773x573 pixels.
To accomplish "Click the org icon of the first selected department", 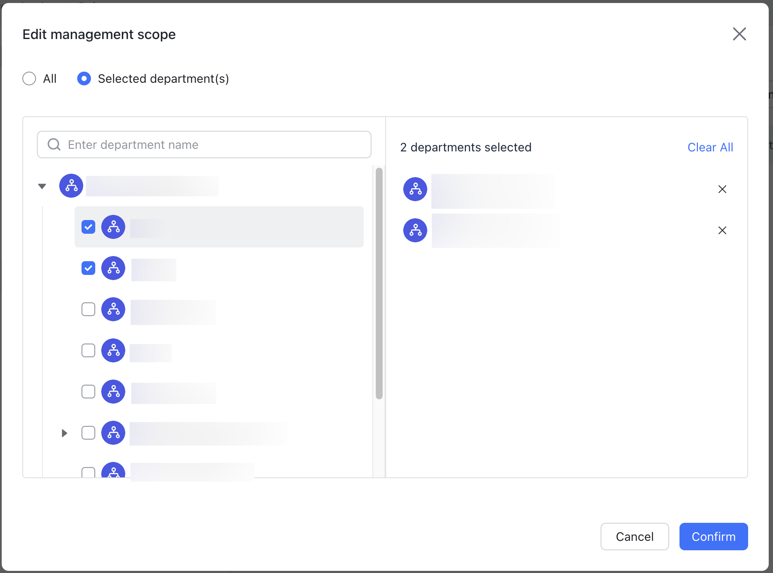I will (415, 189).
